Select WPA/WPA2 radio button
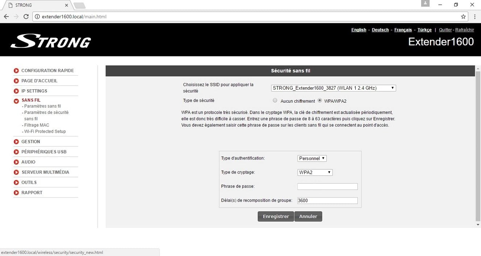This screenshot has width=481, height=256. [x=320, y=101]
